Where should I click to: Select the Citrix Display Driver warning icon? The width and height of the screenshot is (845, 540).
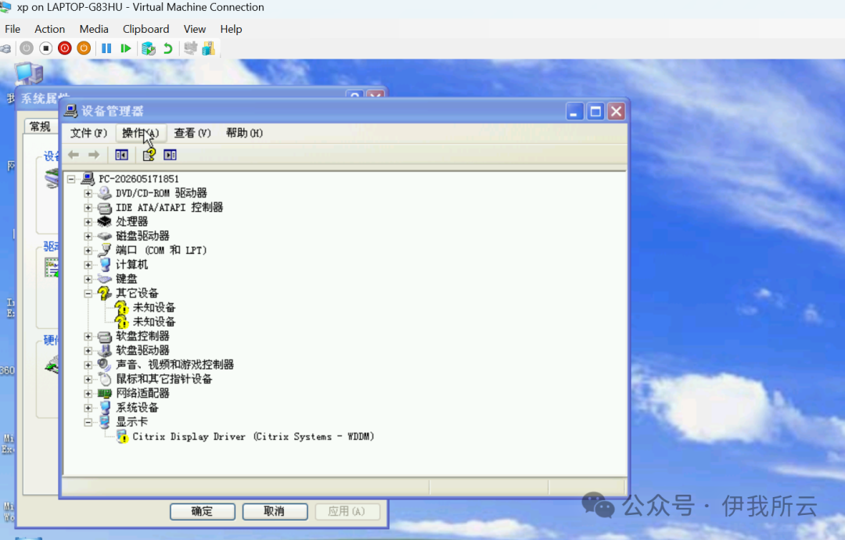pos(122,437)
